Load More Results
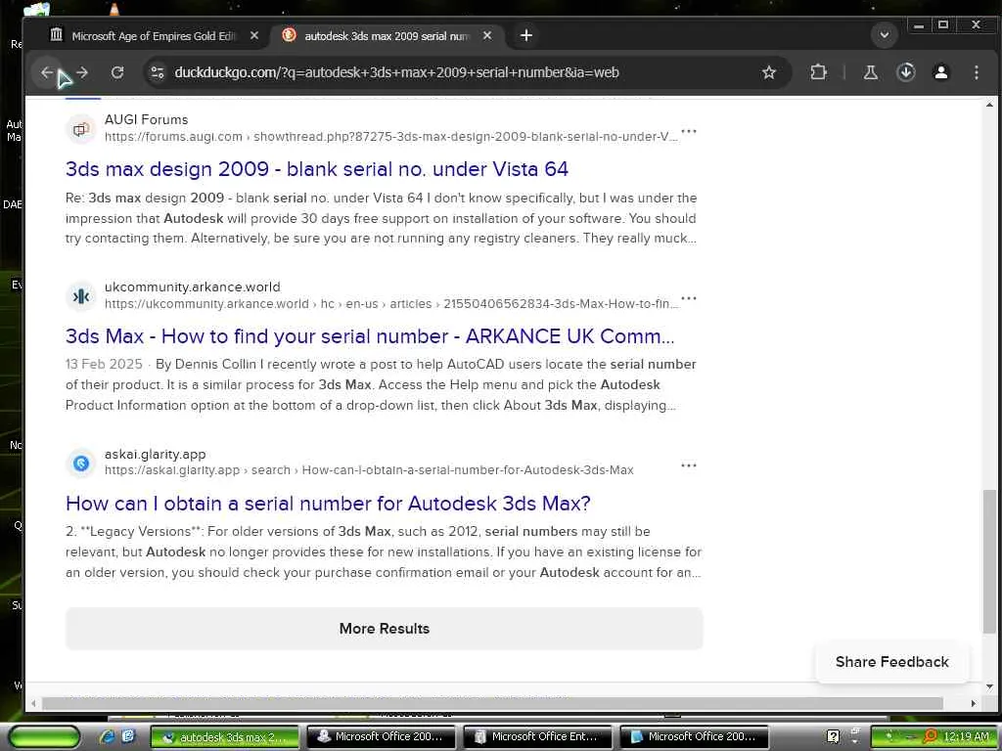The image size is (1002, 751). tap(384, 629)
